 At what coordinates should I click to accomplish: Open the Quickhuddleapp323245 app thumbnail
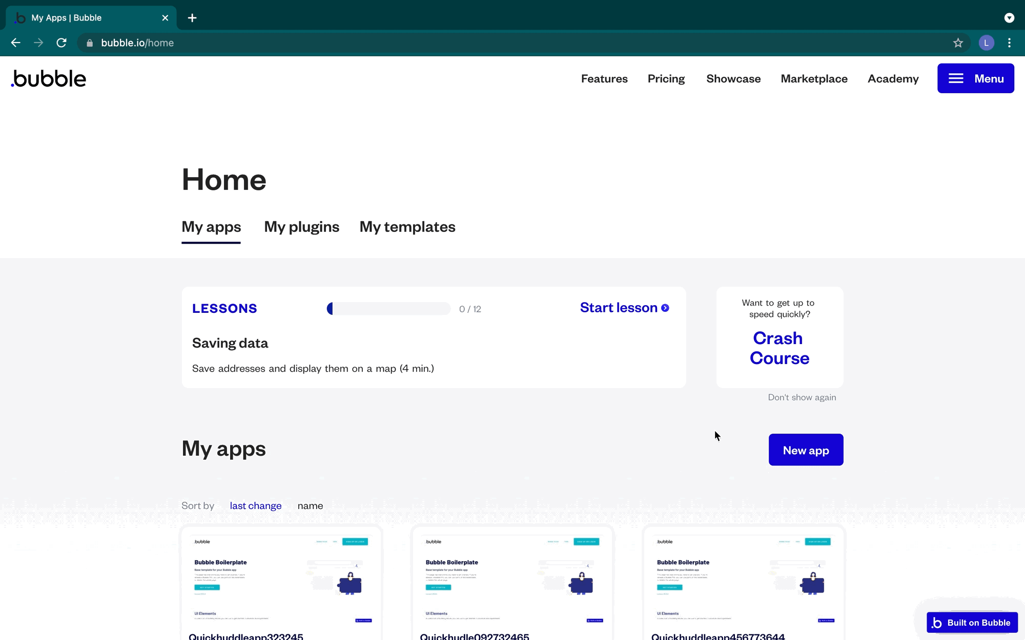coord(281,579)
